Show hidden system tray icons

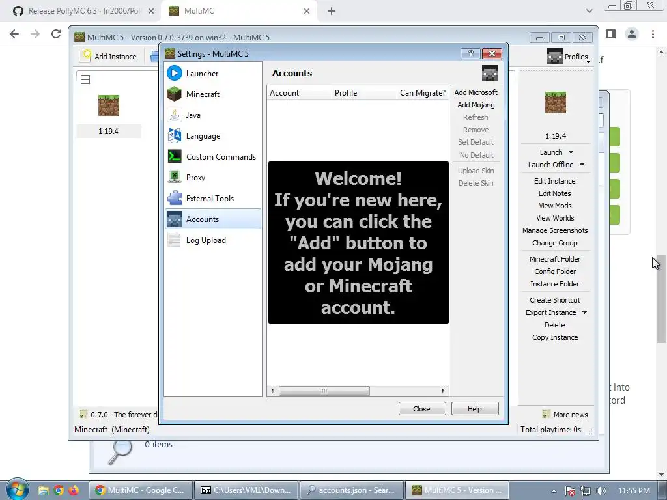[554, 491]
